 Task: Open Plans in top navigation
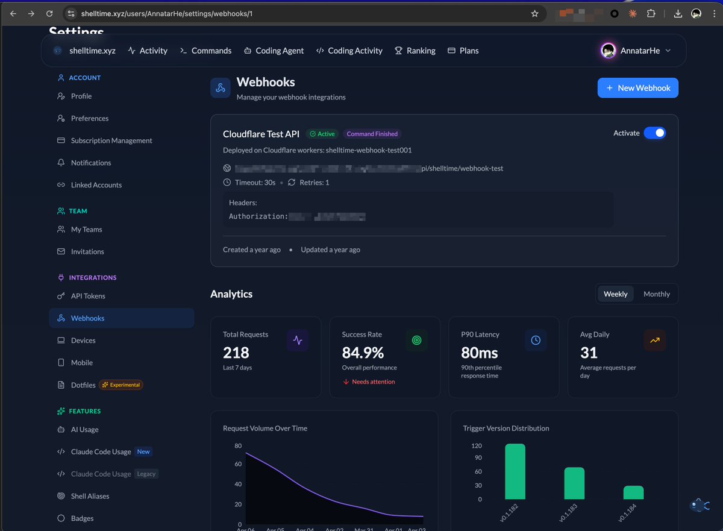463,51
